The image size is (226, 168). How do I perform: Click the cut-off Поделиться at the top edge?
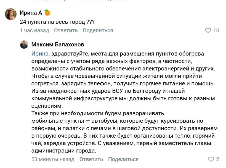pyautogui.click(x=116, y=1)
